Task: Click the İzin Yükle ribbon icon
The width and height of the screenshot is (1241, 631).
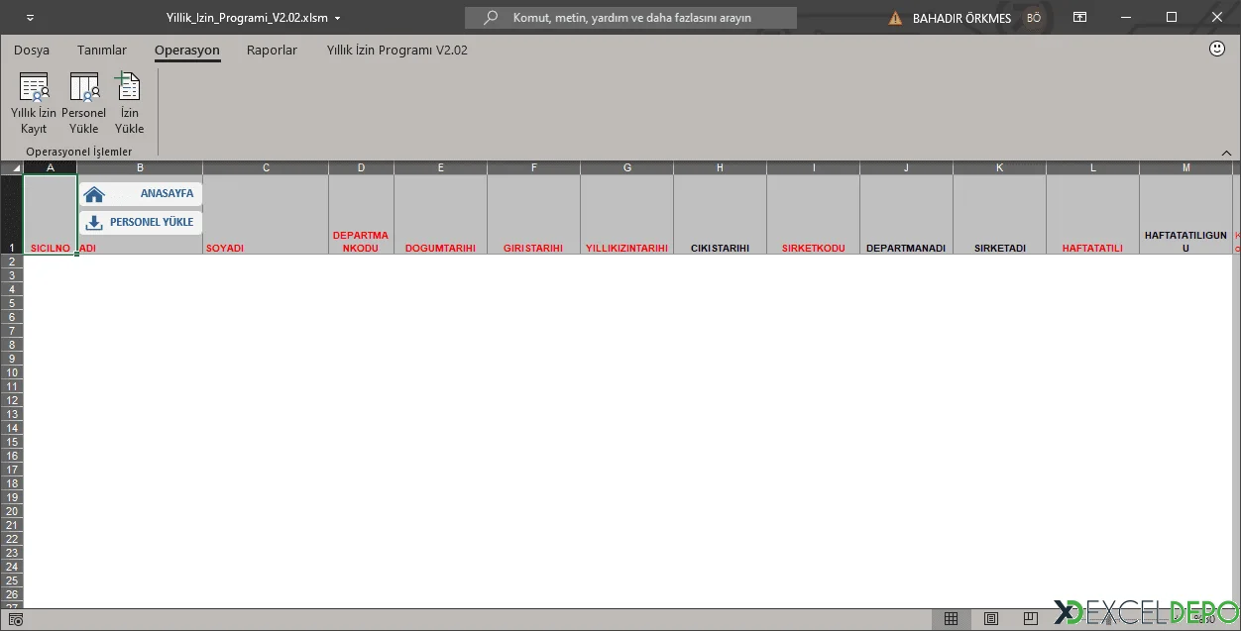Action: (x=129, y=102)
